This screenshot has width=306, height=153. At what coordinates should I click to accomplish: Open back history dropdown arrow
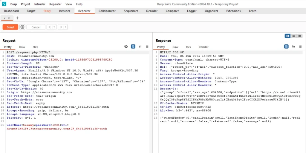click(x=54, y=27)
